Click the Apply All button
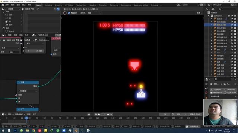Image resolution: width=238 pixels, height=133 pixels. pos(216,89)
